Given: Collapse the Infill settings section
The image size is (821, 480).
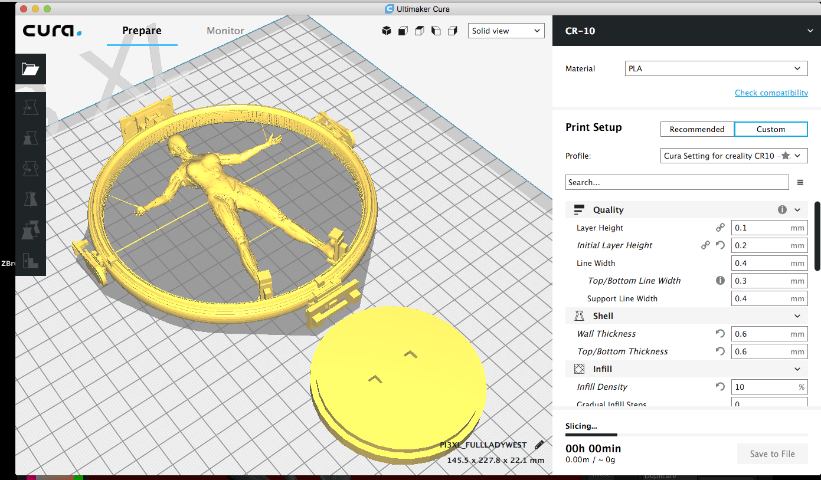Looking at the screenshot, I should point(797,369).
